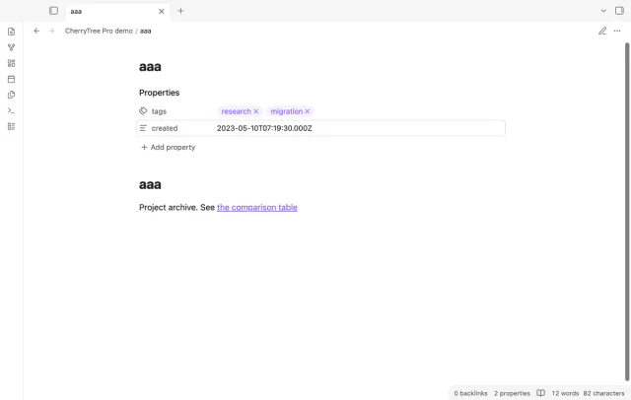Remove the migration tag

pyautogui.click(x=308, y=111)
